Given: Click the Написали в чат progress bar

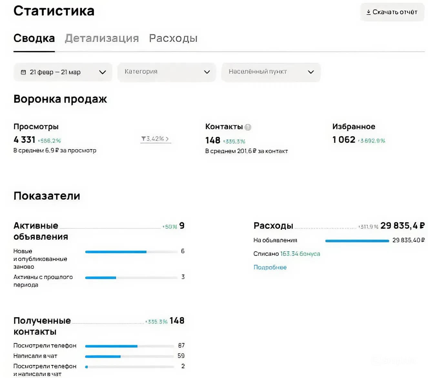Looking at the screenshot, I should click(129, 356).
